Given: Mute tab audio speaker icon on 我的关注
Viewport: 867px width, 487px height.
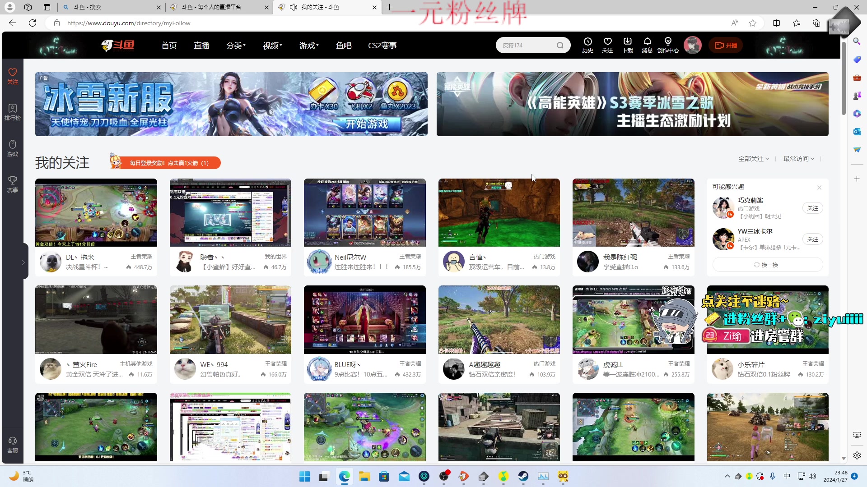Looking at the screenshot, I should pyautogui.click(x=294, y=7).
